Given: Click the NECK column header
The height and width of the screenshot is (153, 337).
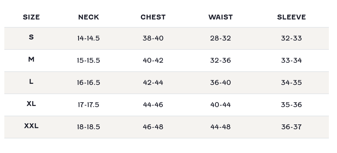Looking at the screenshot, I should coord(89,17).
